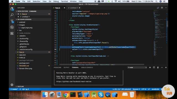Open index.js in the explorer
Image resolution: width=177 pixels, height=99 pixels.
coord(22,57)
